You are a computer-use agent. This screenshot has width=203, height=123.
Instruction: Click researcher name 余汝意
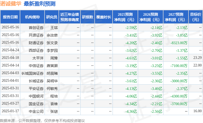[52, 35]
